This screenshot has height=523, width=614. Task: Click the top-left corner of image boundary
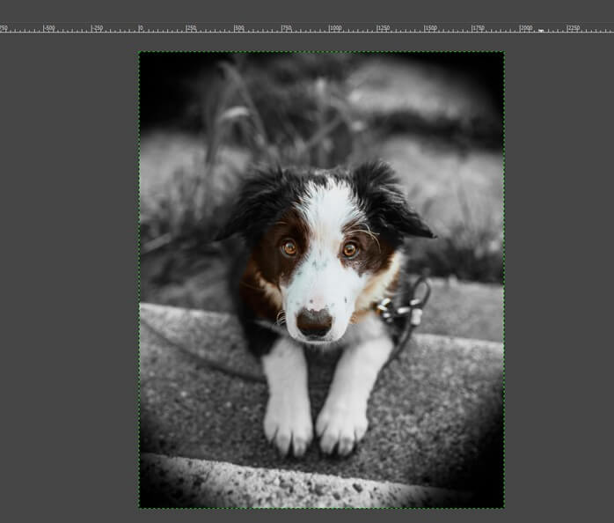pos(139,52)
